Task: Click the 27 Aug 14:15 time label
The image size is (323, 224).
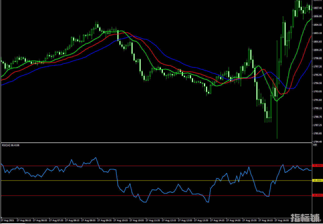Action: click(217, 220)
